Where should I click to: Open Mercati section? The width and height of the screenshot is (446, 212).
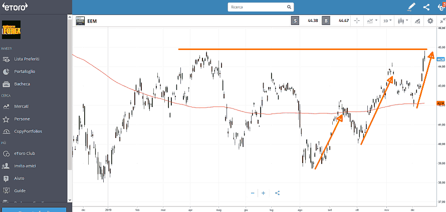(21, 106)
